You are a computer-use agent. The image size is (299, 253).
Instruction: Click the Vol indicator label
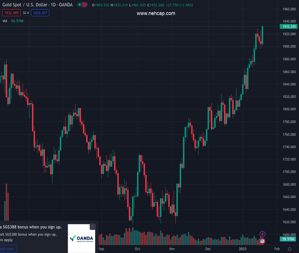click(x=5, y=21)
